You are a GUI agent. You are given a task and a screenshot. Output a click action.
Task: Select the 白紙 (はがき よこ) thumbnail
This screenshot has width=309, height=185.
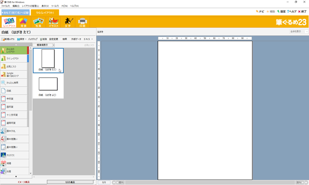click(x=48, y=86)
